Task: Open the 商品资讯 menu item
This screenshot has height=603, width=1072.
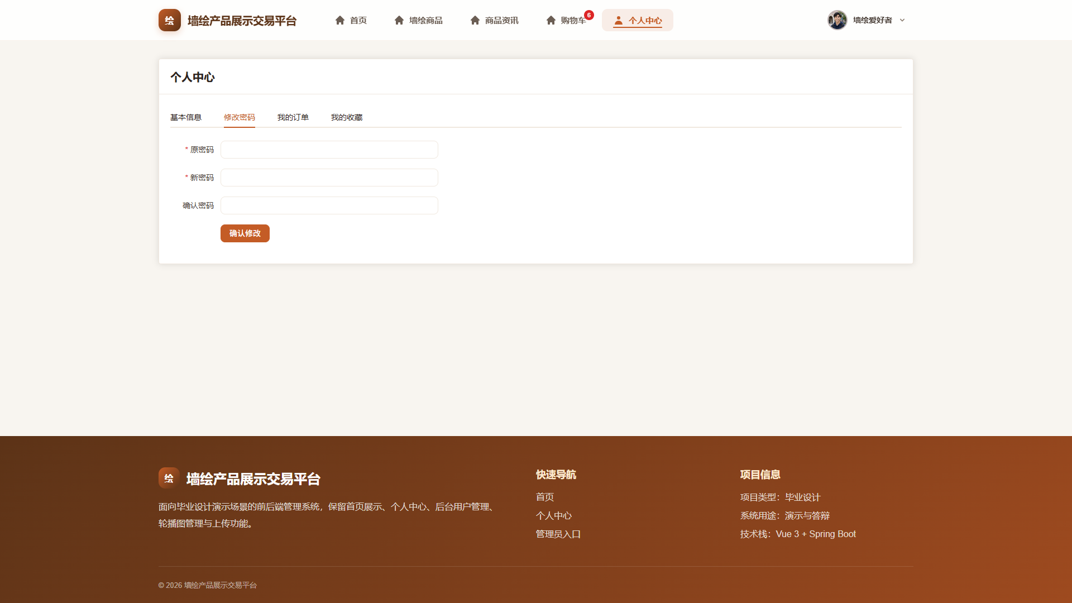Action: [x=494, y=20]
